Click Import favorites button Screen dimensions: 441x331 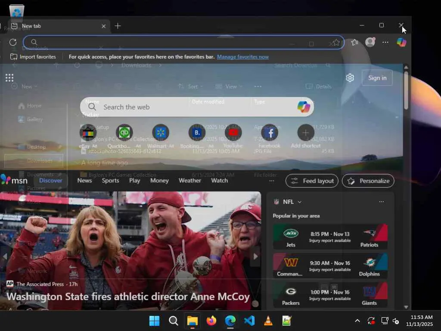(33, 57)
